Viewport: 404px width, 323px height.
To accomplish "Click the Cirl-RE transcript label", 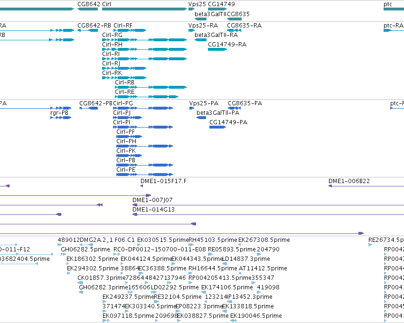I will (125, 92).
